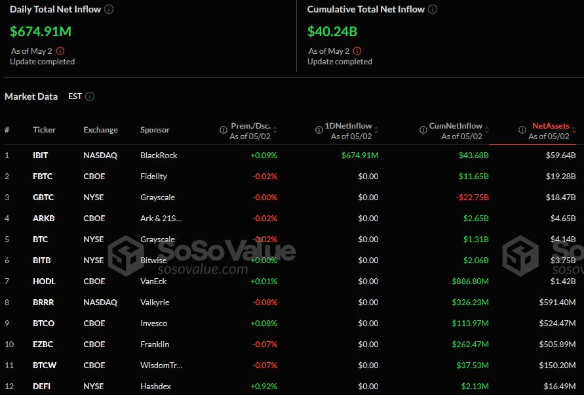Screen dimensions: 584x395
Task: Open the ARKB ticker
Action: pyautogui.click(x=43, y=218)
